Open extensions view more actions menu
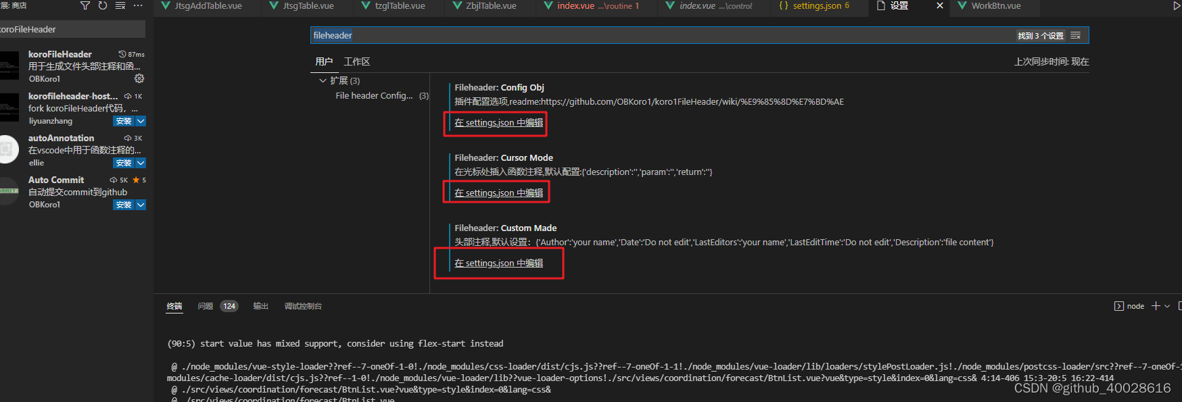 [138, 5]
